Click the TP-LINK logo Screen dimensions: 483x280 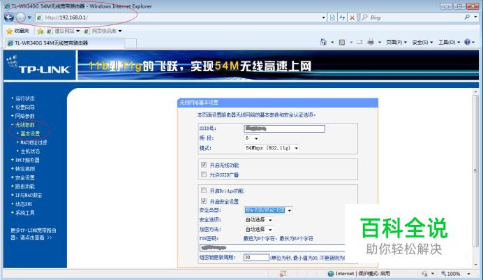(39, 66)
